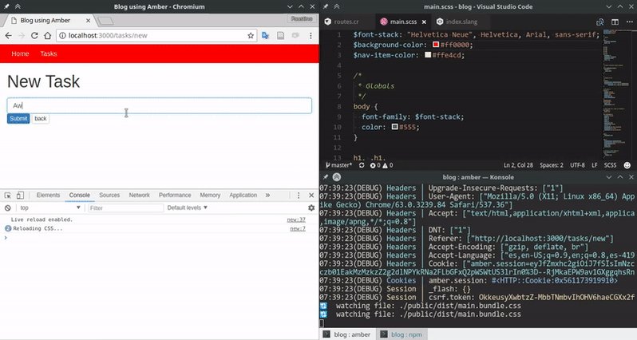Open VS Code editor more actions
The width and height of the screenshot is (637, 340).
(x=629, y=22)
